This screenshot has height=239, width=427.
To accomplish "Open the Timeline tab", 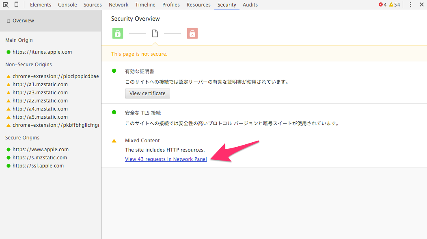I will 145,4.
